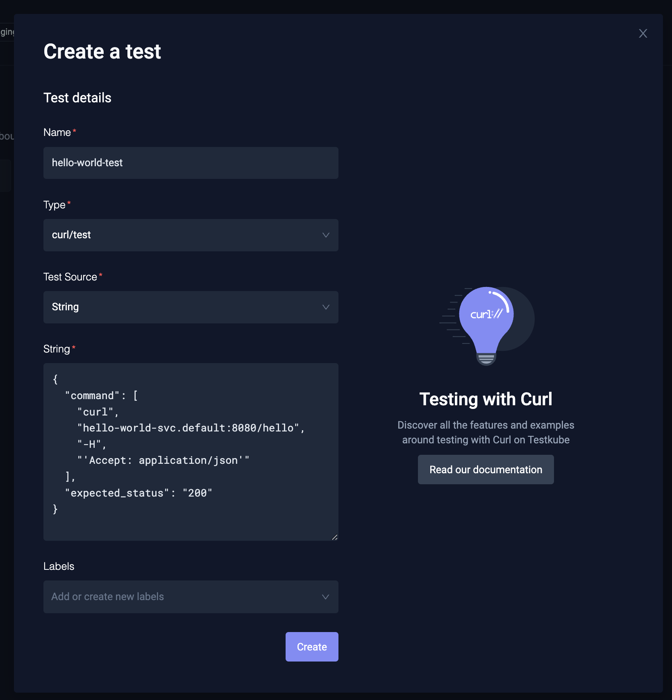Expand the Test Source chevron arrow

[x=326, y=307]
